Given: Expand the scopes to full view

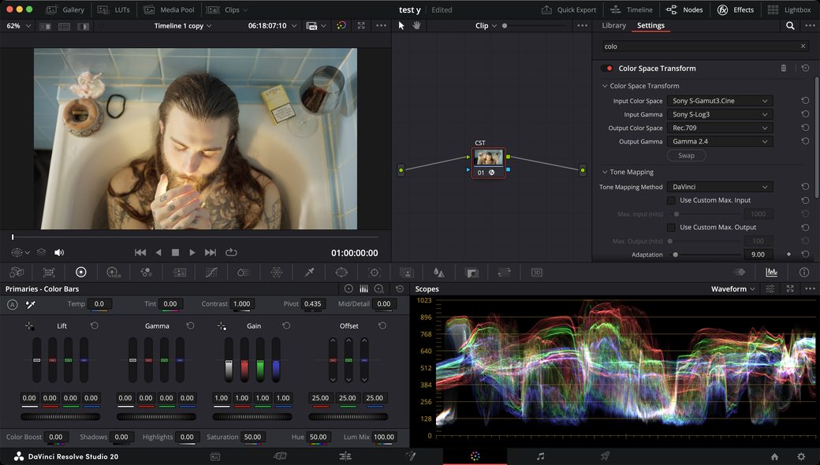Looking at the screenshot, I should tap(790, 288).
